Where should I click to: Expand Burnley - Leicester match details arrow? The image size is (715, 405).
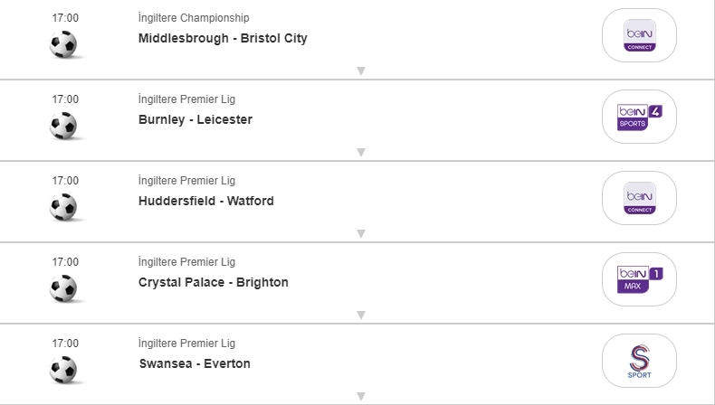[x=360, y=152]
